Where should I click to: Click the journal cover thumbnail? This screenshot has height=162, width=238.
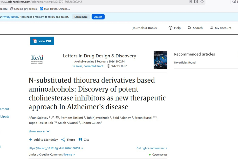(x=160, y=60)
